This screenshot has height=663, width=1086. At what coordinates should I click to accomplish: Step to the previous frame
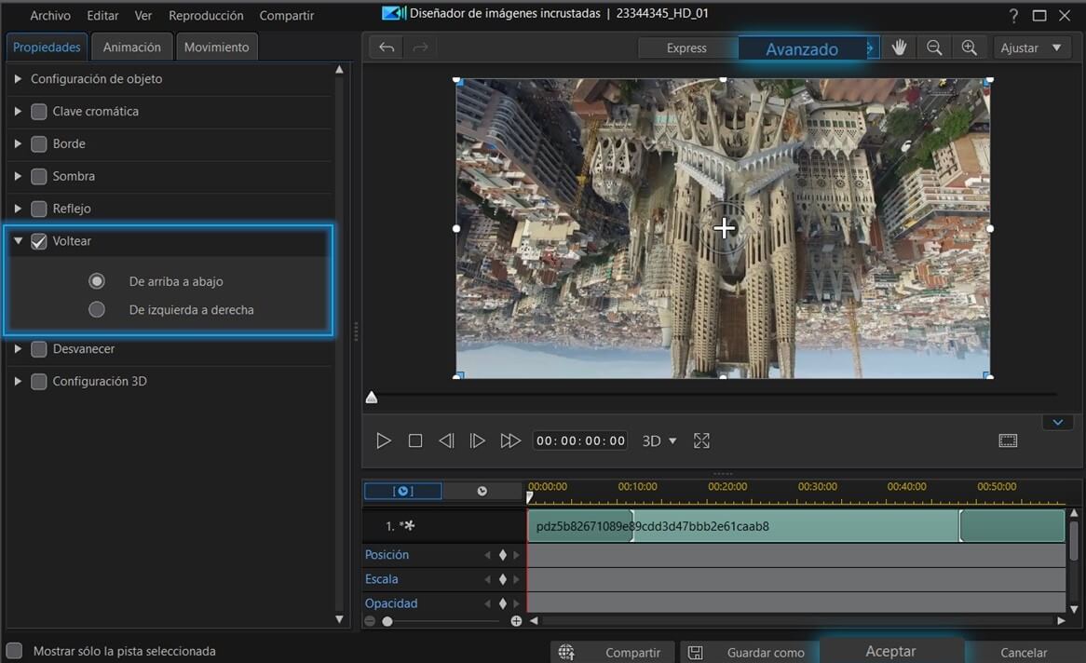coord(446,440)
